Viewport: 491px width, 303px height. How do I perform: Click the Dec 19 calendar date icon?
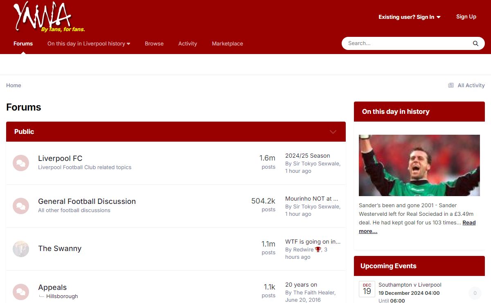(367, 289)
